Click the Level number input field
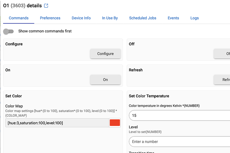The width and height of the screenshot is (230, 153). pyautogui.click(x=179, y=142)
